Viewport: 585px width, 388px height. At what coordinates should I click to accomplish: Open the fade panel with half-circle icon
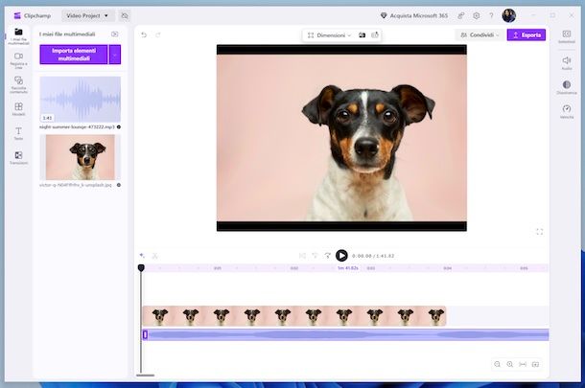567,87
